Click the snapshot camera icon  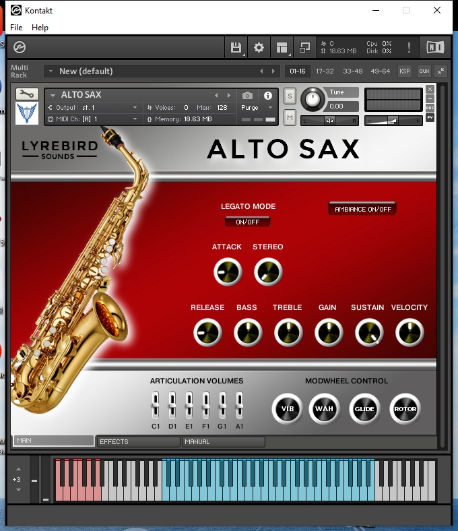pyautogui.click(x=247, y=96)
